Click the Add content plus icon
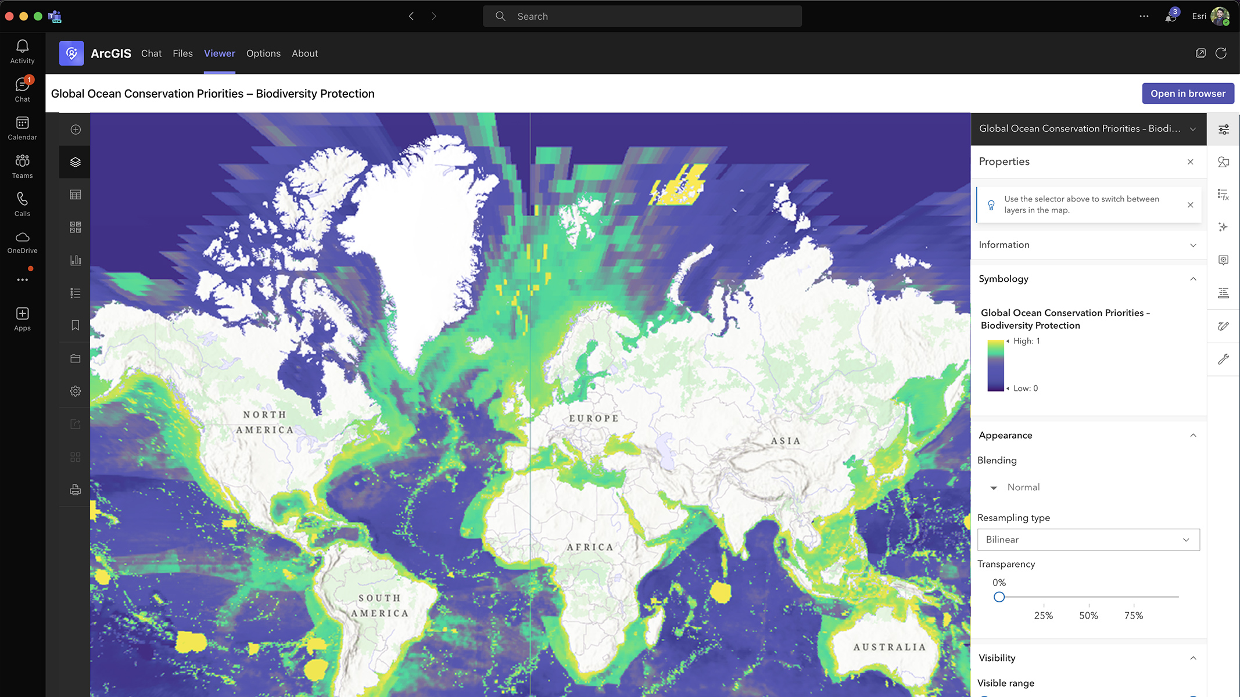This screenshot has height=697, width=1240. tap(76, 130)
